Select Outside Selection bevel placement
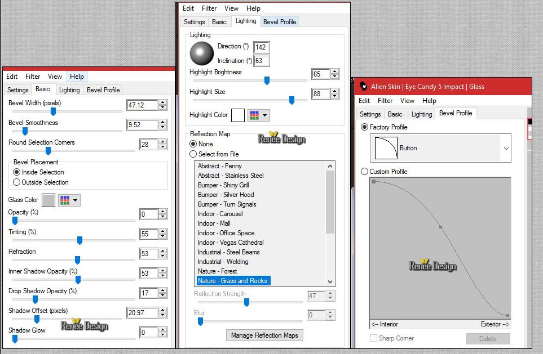 click(x=16, y=182)
